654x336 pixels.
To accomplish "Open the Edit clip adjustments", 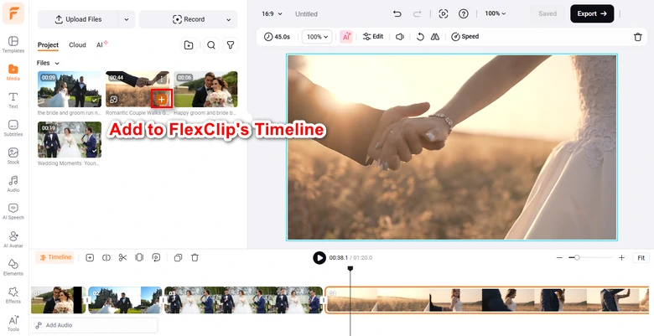I will coord(373,37).
